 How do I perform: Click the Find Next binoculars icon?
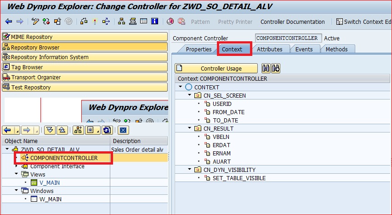[276, 68]
